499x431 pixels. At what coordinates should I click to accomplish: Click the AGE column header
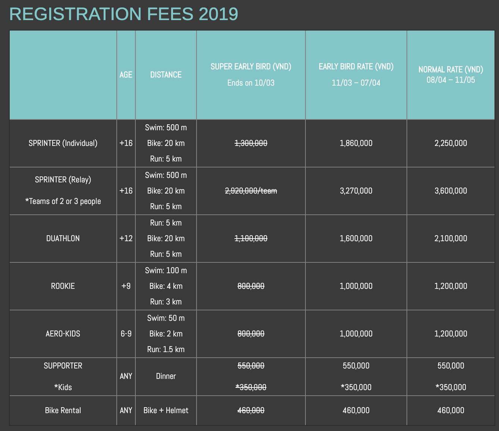coord(126,75)
